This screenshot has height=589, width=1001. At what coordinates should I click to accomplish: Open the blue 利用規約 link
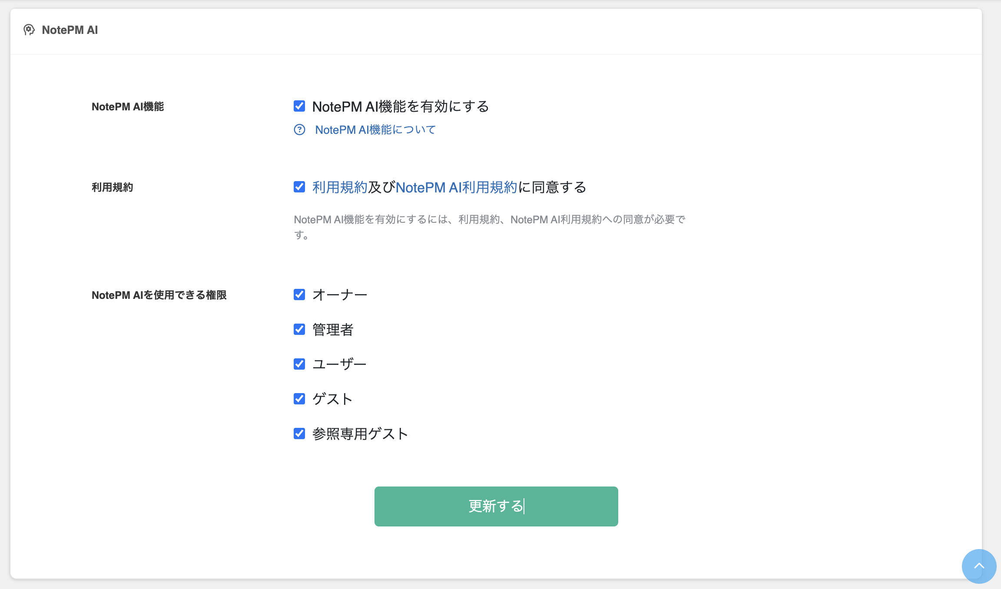340,187
